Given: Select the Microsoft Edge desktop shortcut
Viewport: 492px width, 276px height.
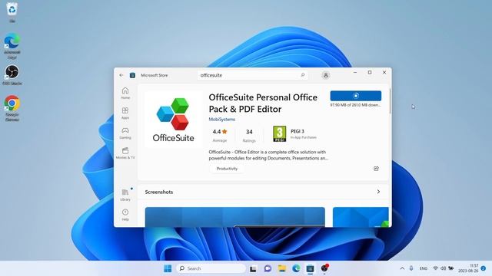Looking at the screenshot, I should pos(12,46).
